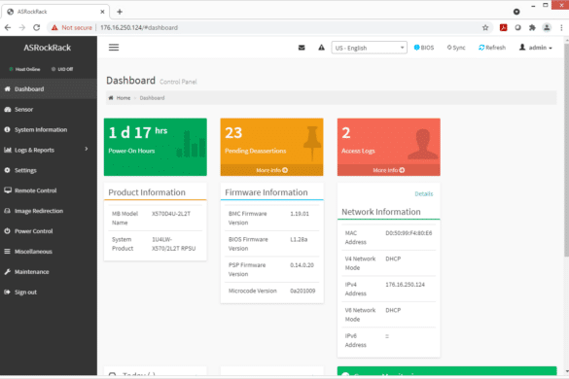The width and height of the screenshot is (569, 379).
Task: Reload the browser page
Action: pyautogui.click(x=37, y=27)
